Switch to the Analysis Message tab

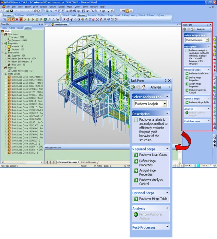(88, 162)
